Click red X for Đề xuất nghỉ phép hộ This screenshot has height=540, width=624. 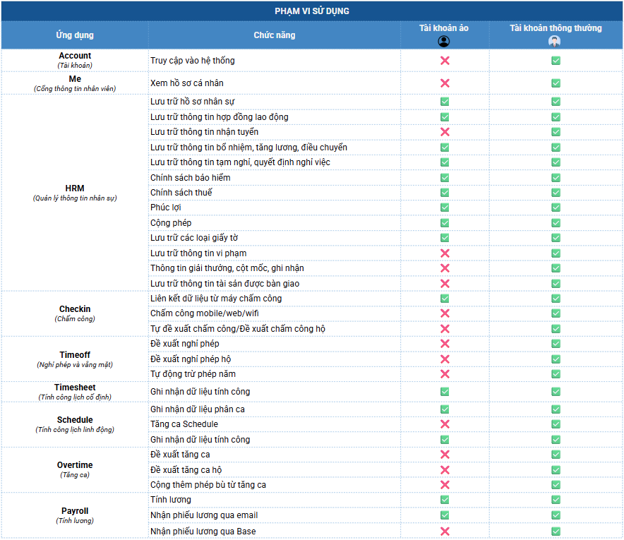[x=445, y=359]
